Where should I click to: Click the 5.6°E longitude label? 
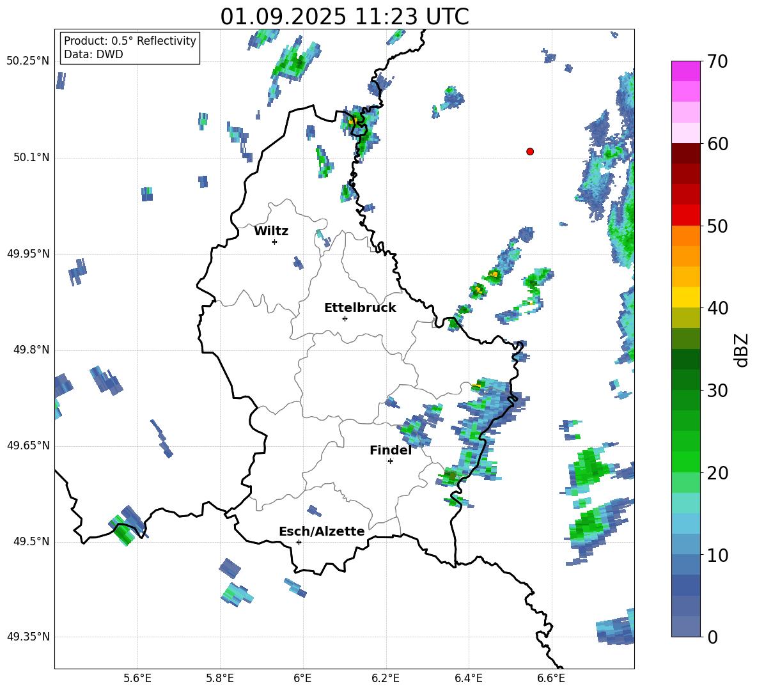137,678
